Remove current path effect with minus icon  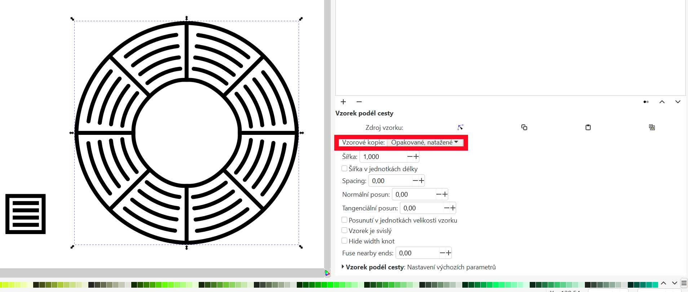[359, 102]
